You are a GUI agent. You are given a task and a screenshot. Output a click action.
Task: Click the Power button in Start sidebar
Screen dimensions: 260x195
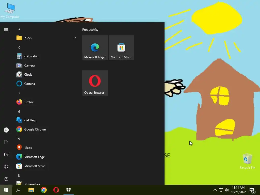[6, 179]
